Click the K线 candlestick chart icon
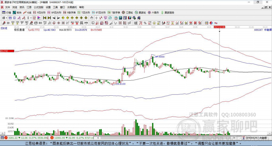Image resolution: width=272 pixels, height=146 pixels. (x=27, y=12)
